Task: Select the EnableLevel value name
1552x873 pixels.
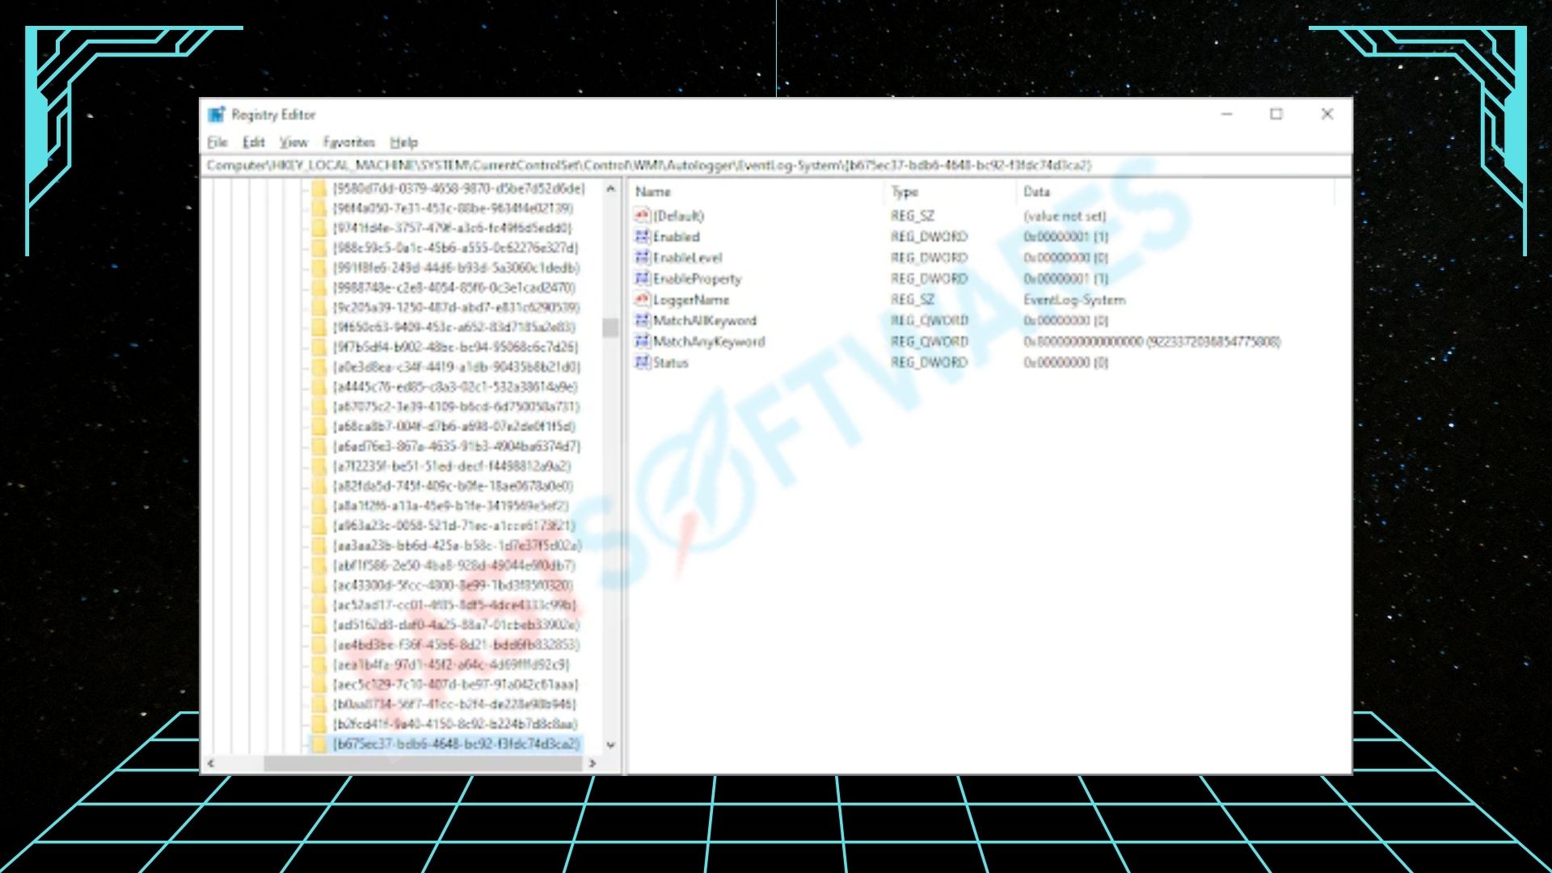Action: [688, 258]
